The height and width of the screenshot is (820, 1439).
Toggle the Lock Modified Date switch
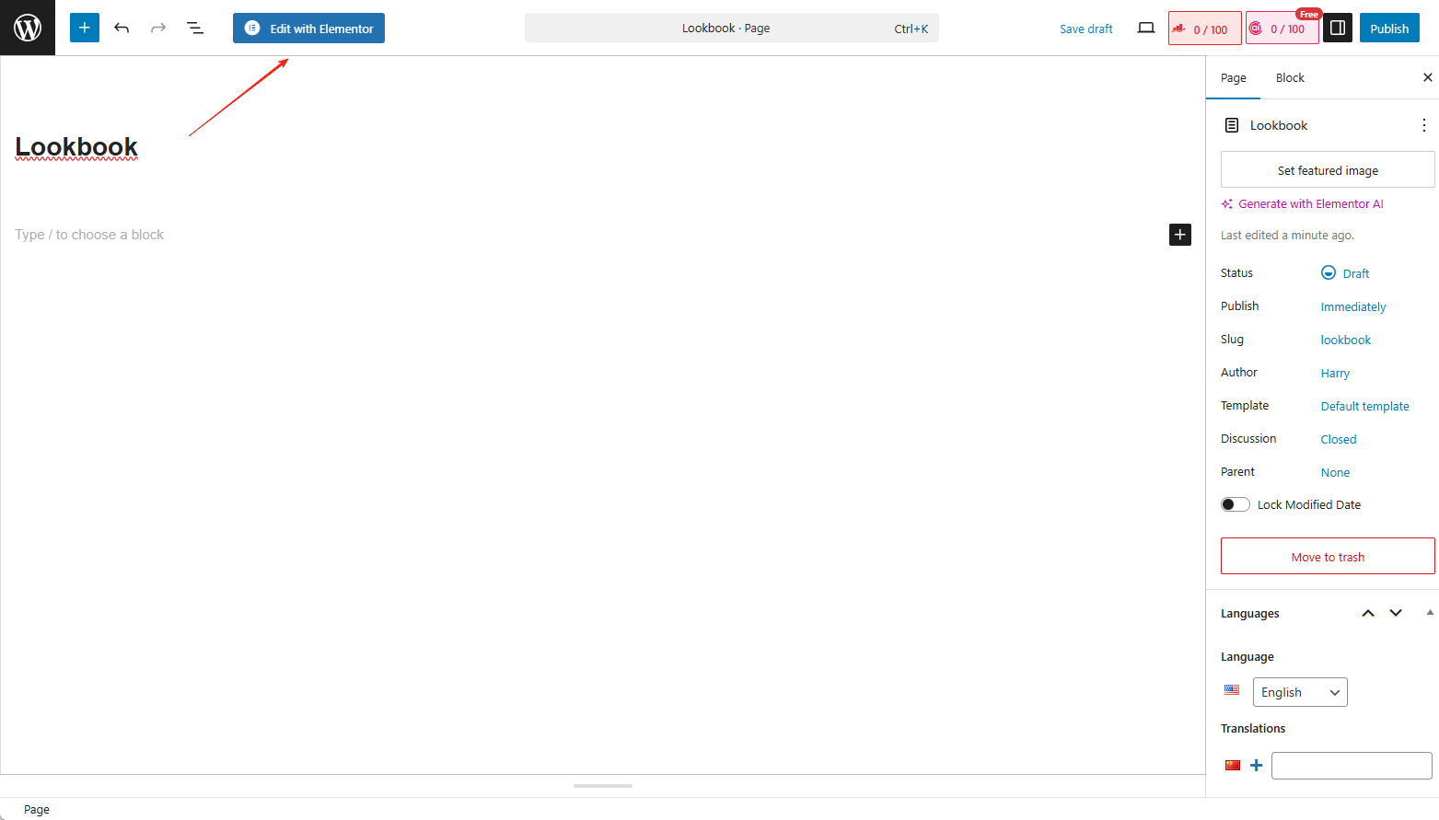[1236, 504]
